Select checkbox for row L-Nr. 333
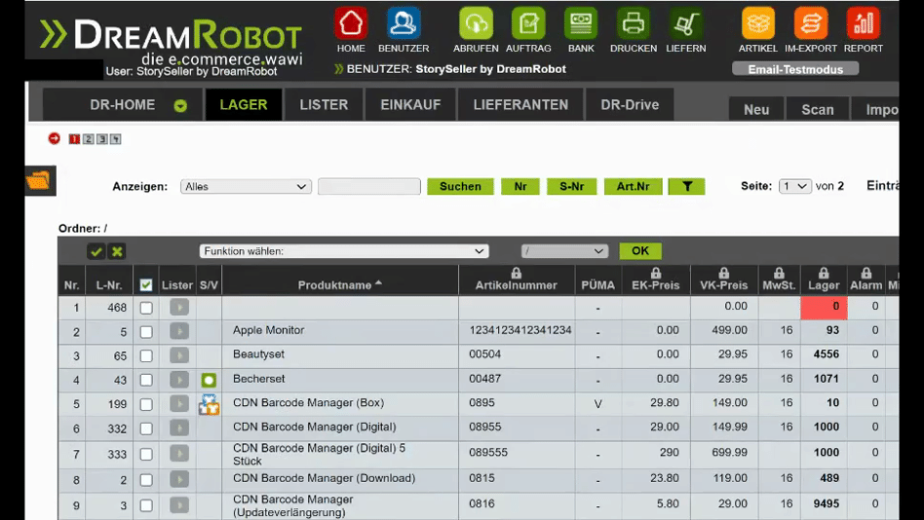Image resolution: width=924 pixels, height=520 pixels. pyautogui.click(x=146, y=455)
